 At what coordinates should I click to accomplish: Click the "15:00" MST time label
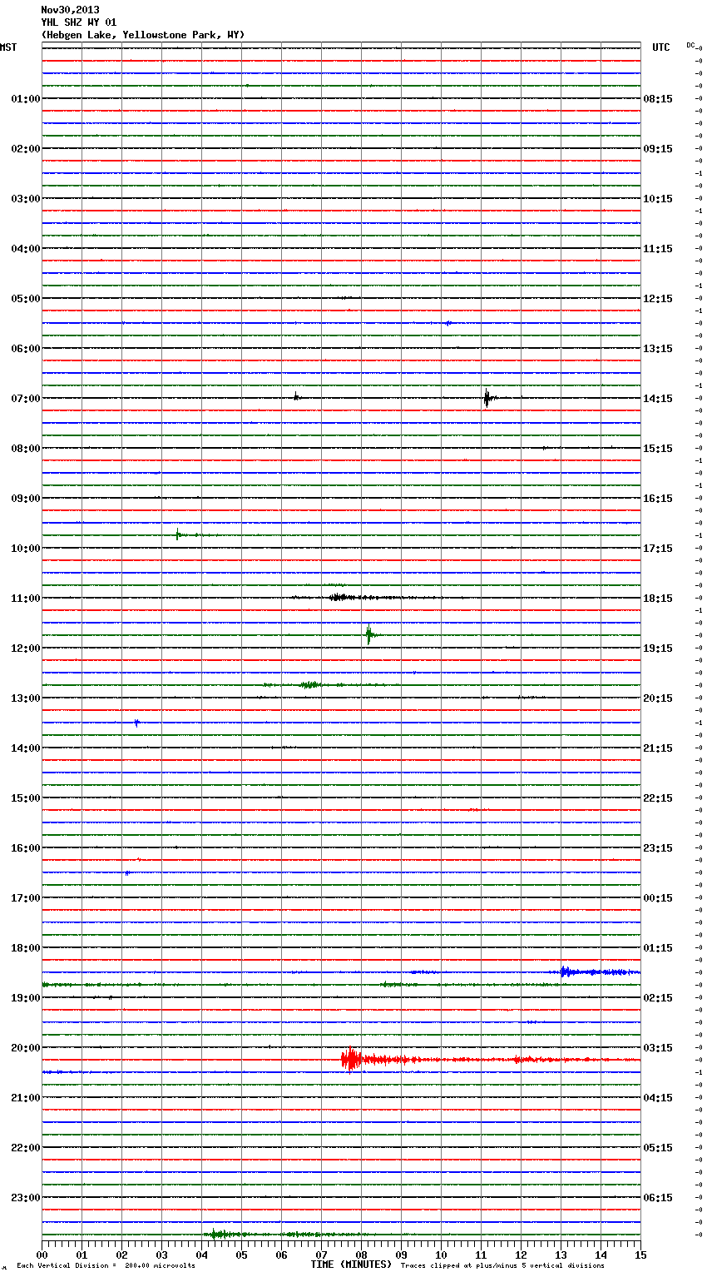[26, 798]
